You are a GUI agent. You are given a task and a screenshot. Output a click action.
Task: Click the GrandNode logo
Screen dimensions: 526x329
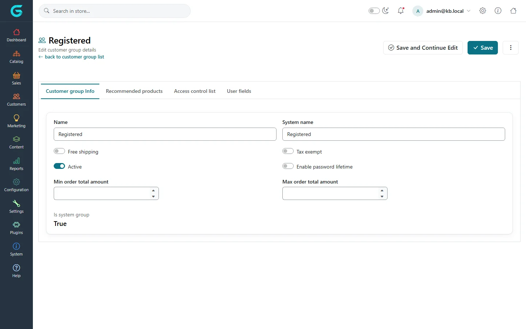tap(16, 11)
